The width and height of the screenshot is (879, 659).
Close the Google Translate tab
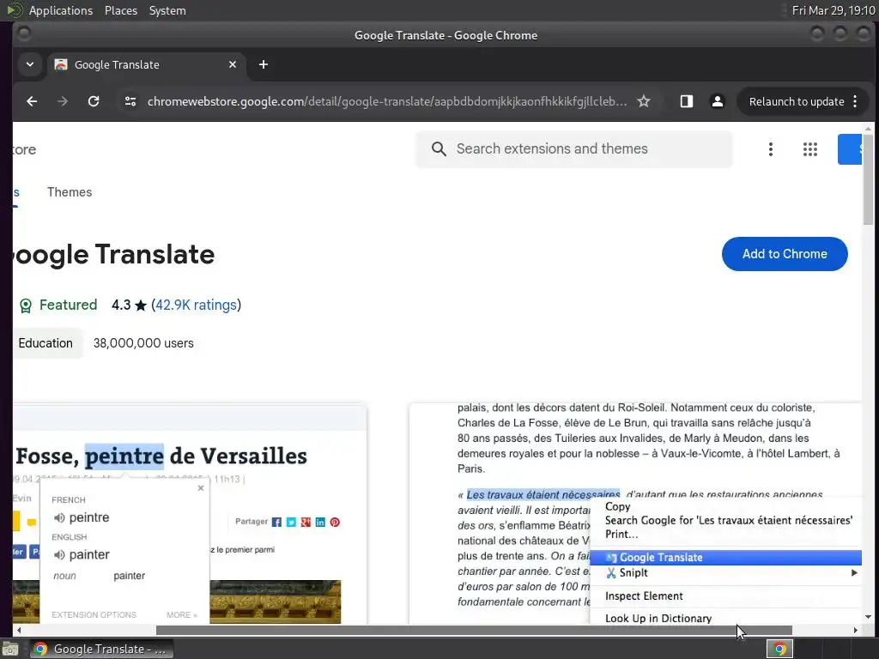pos(232,64)
